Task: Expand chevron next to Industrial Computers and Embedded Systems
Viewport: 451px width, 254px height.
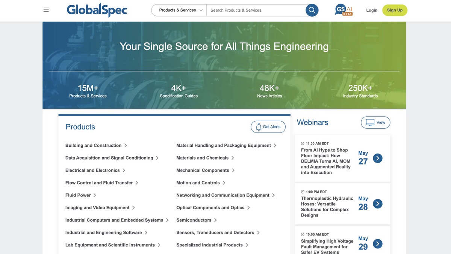Action: (167, 220)
